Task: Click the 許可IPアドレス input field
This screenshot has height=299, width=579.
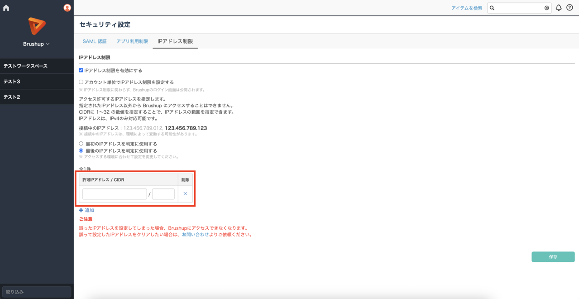Action: 114,193
